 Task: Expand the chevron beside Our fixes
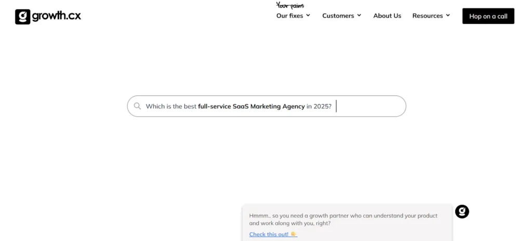tap(308, 16)
